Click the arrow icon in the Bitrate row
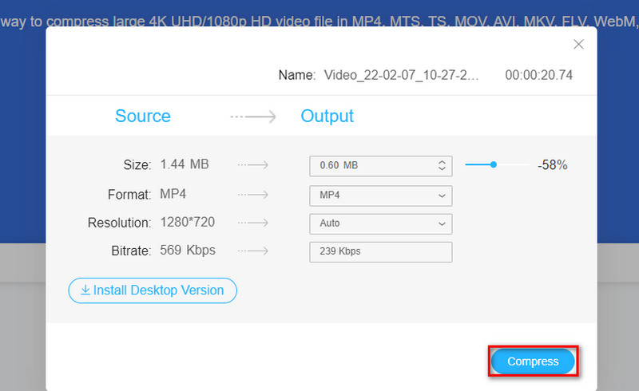The image size is (639, 391). coord(252,251)
